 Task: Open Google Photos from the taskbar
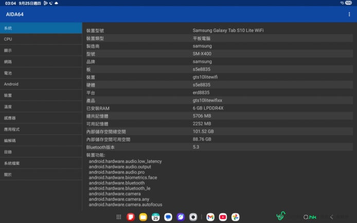[235, 217]
